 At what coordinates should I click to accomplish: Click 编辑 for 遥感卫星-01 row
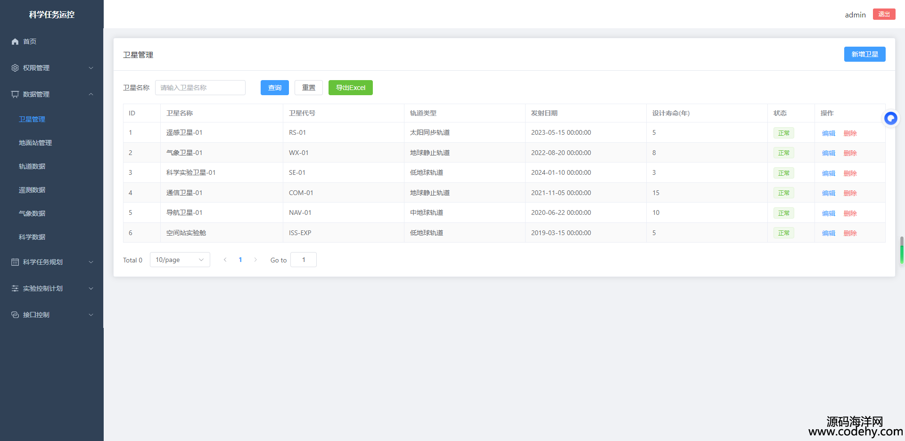pos(828,133)
